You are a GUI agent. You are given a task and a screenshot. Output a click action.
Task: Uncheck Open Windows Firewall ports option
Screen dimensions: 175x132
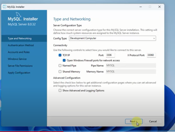click(x=64, y=60)
